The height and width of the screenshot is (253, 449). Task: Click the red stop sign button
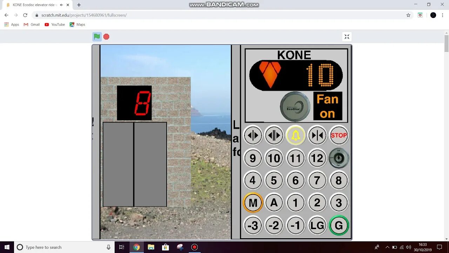pos(106,37)
